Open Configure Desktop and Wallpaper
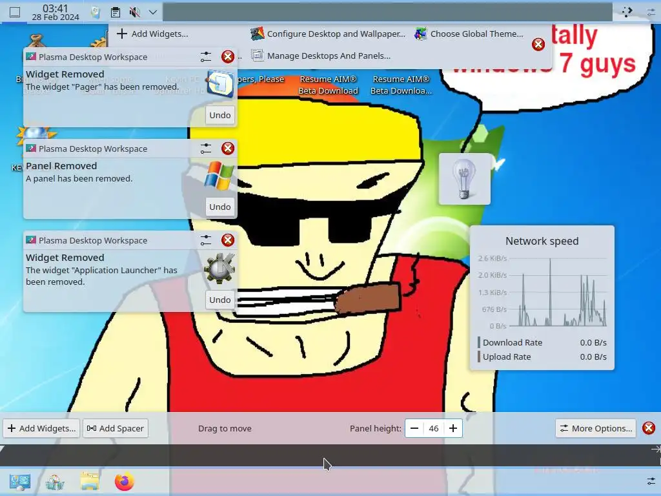661x496 pixels. pyautogui.click(x=328, y=34)
